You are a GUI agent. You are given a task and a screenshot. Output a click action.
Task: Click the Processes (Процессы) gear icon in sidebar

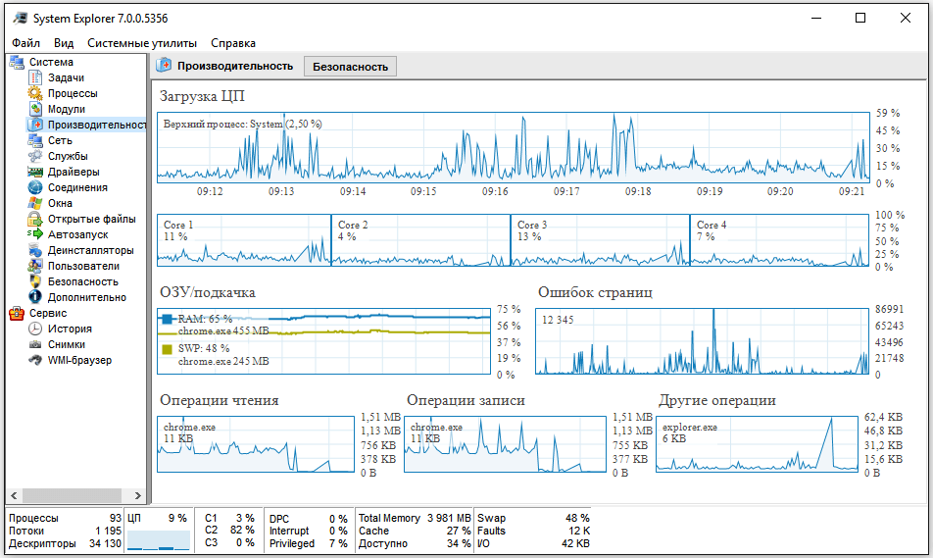click(35, 93)
